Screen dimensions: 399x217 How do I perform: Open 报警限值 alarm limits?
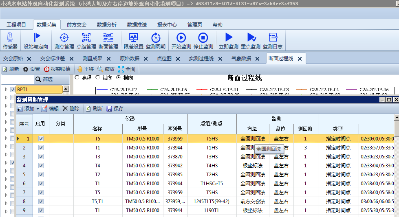(57, 69)
